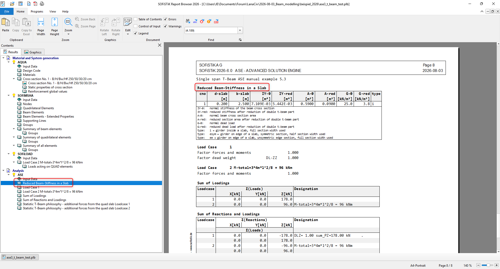Click the report vertical scrollbar down arrow
The image size is (500, 269).
pyautogui.click(x=498, y=251)
